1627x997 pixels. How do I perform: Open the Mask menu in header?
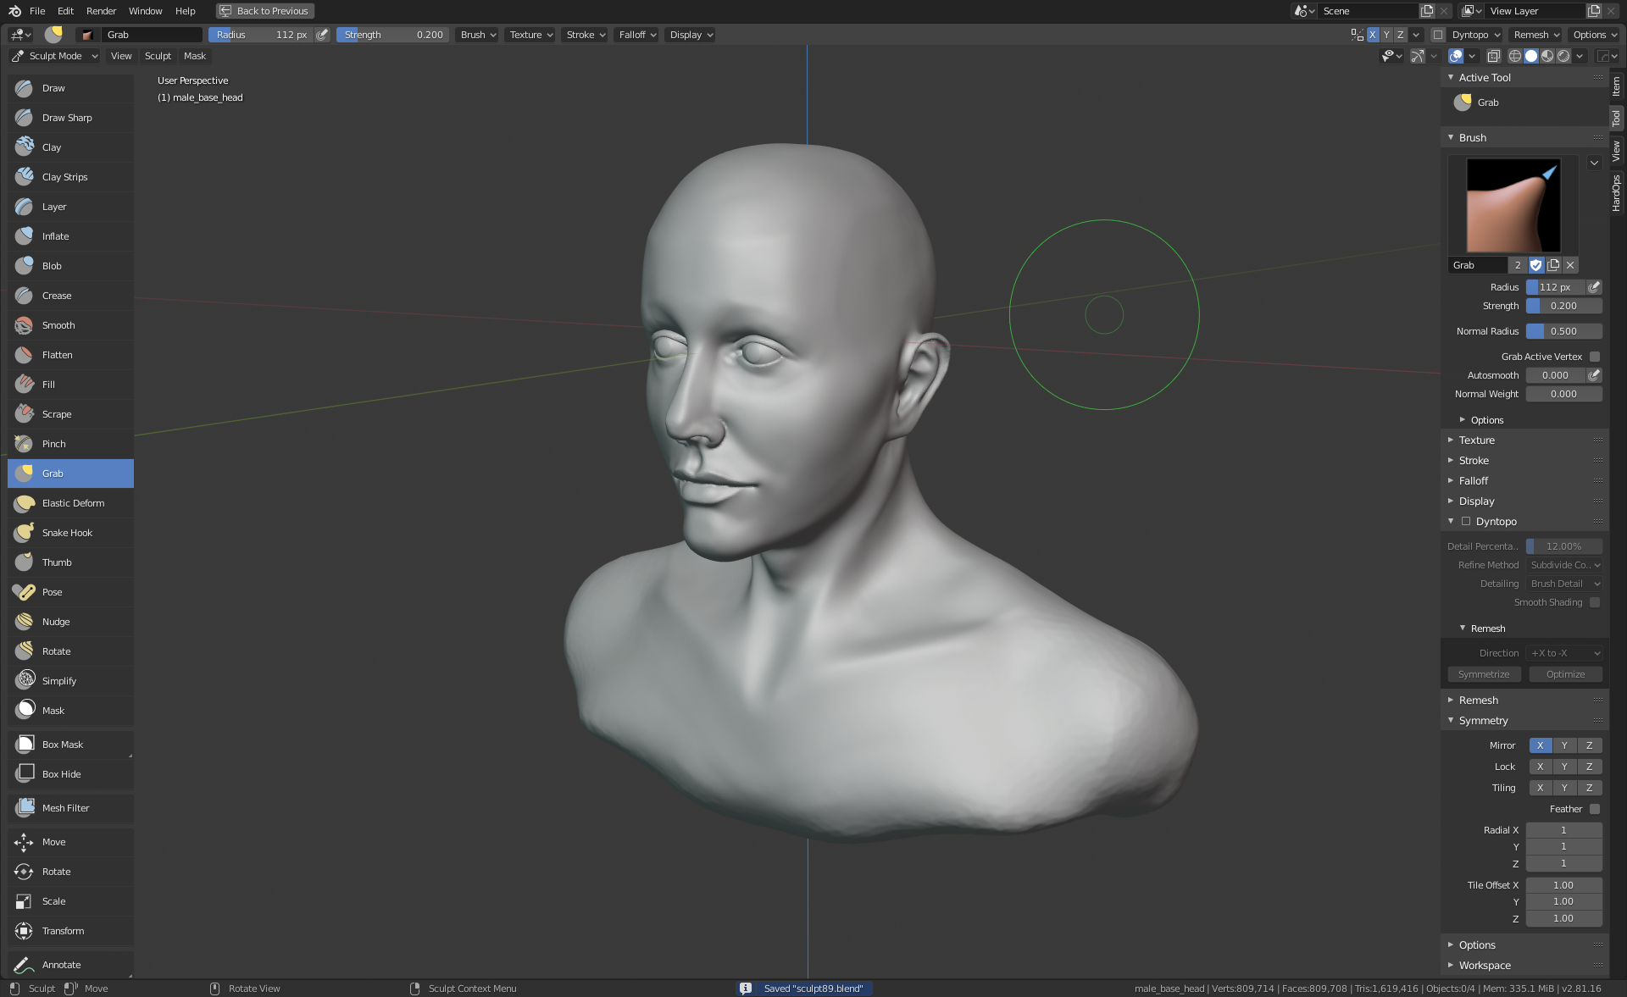195,56
